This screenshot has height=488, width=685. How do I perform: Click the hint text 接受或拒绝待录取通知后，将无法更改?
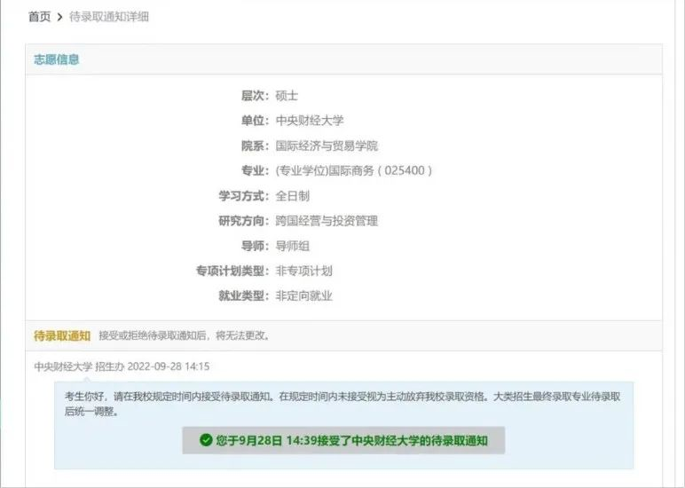[185, 336]
